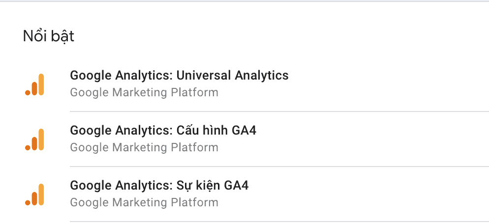
Task: Click Google Marketing Platform under Universal Analytics
Action: (144, 92)
